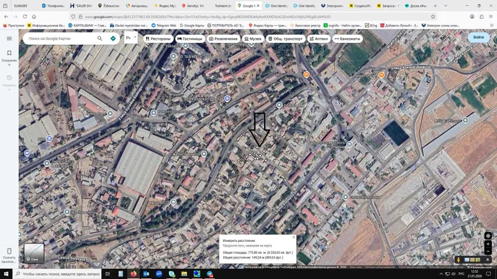Select the yellow Street View pegman
Screen dimensions: 497x279
(x=458, y=260)
